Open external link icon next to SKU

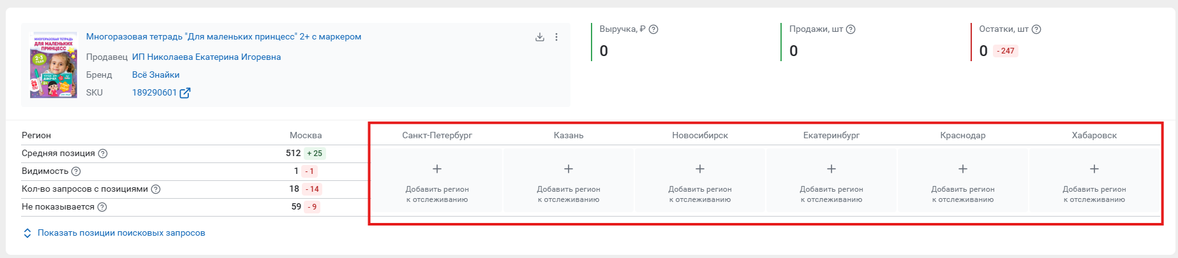[x=185, y=93]
